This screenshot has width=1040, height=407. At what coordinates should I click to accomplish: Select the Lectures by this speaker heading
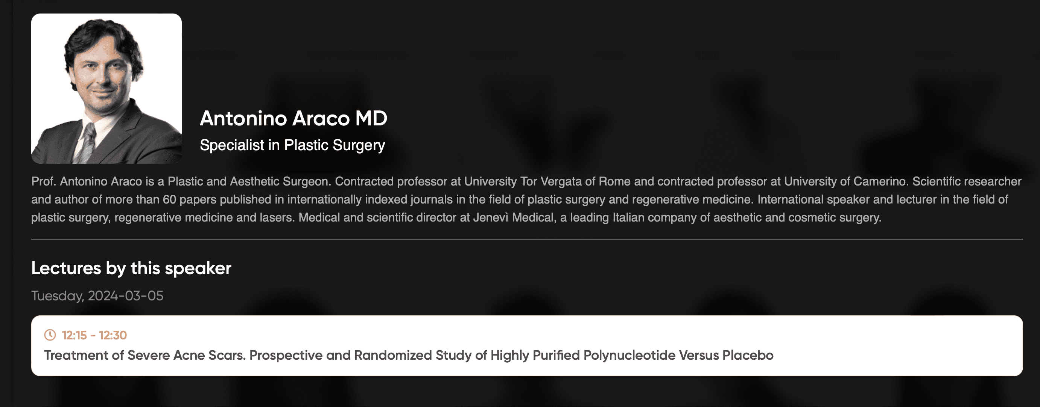point(131,268)
